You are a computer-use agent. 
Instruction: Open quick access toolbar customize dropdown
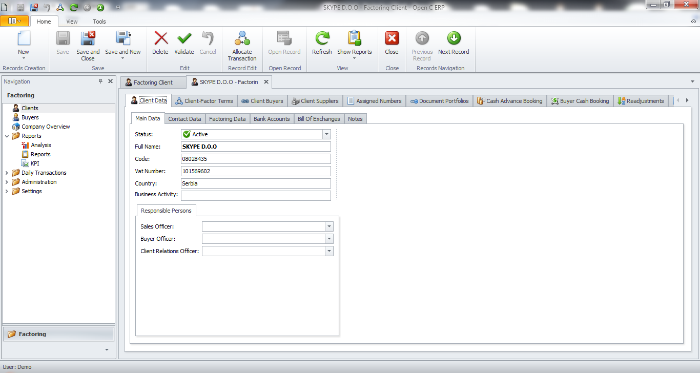click(x=118, y=8)
